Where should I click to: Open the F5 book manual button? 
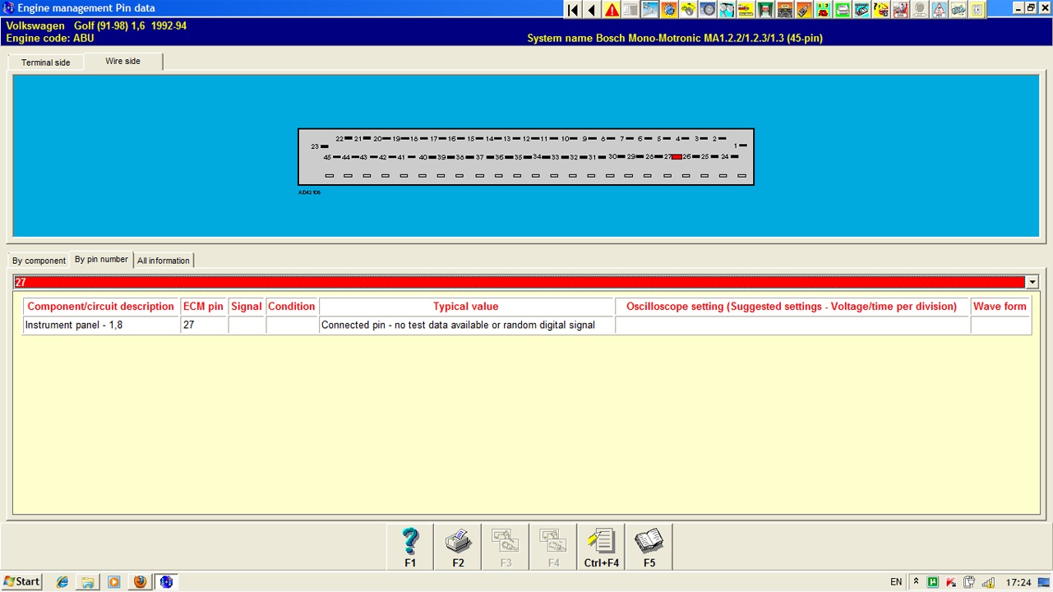click(x=649, y=548)
